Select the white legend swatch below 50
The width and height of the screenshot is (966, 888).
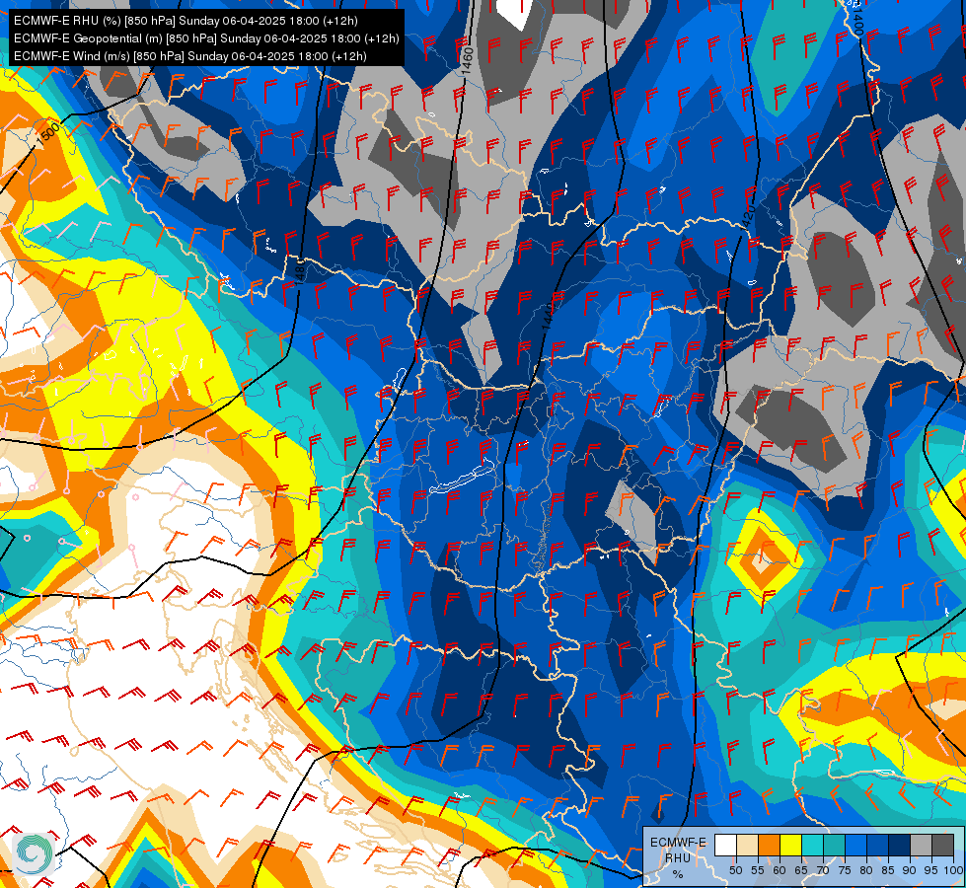tap(725, 845)
